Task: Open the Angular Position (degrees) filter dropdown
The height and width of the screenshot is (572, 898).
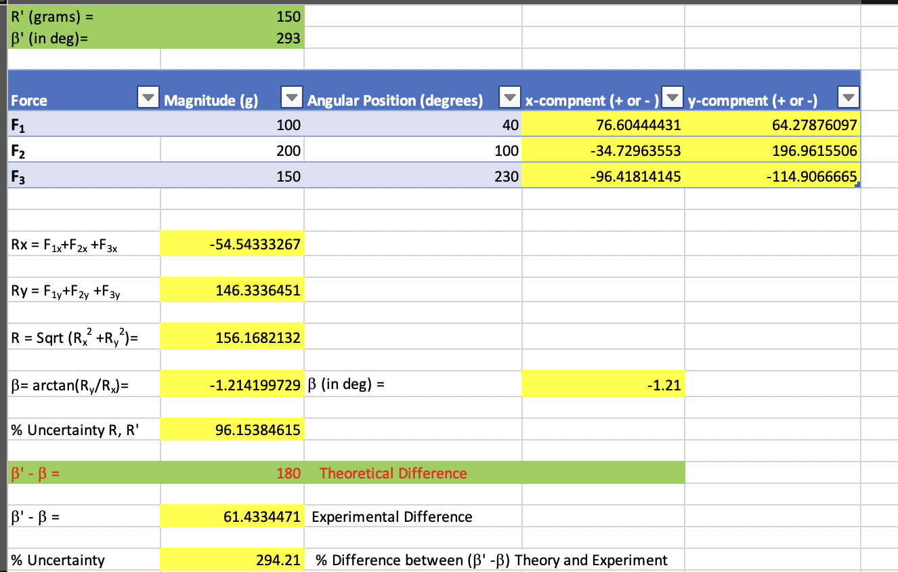Action: coord(510,97)
